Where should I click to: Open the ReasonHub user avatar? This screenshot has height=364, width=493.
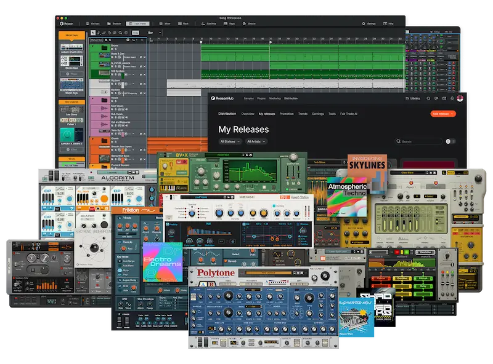[x=460, y=98]
